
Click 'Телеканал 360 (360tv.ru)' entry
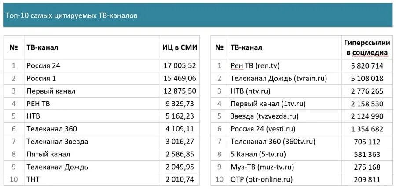tap(273, 142)
